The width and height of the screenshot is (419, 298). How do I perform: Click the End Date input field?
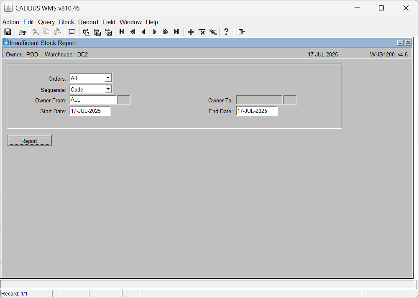click(x=257, y=111)
